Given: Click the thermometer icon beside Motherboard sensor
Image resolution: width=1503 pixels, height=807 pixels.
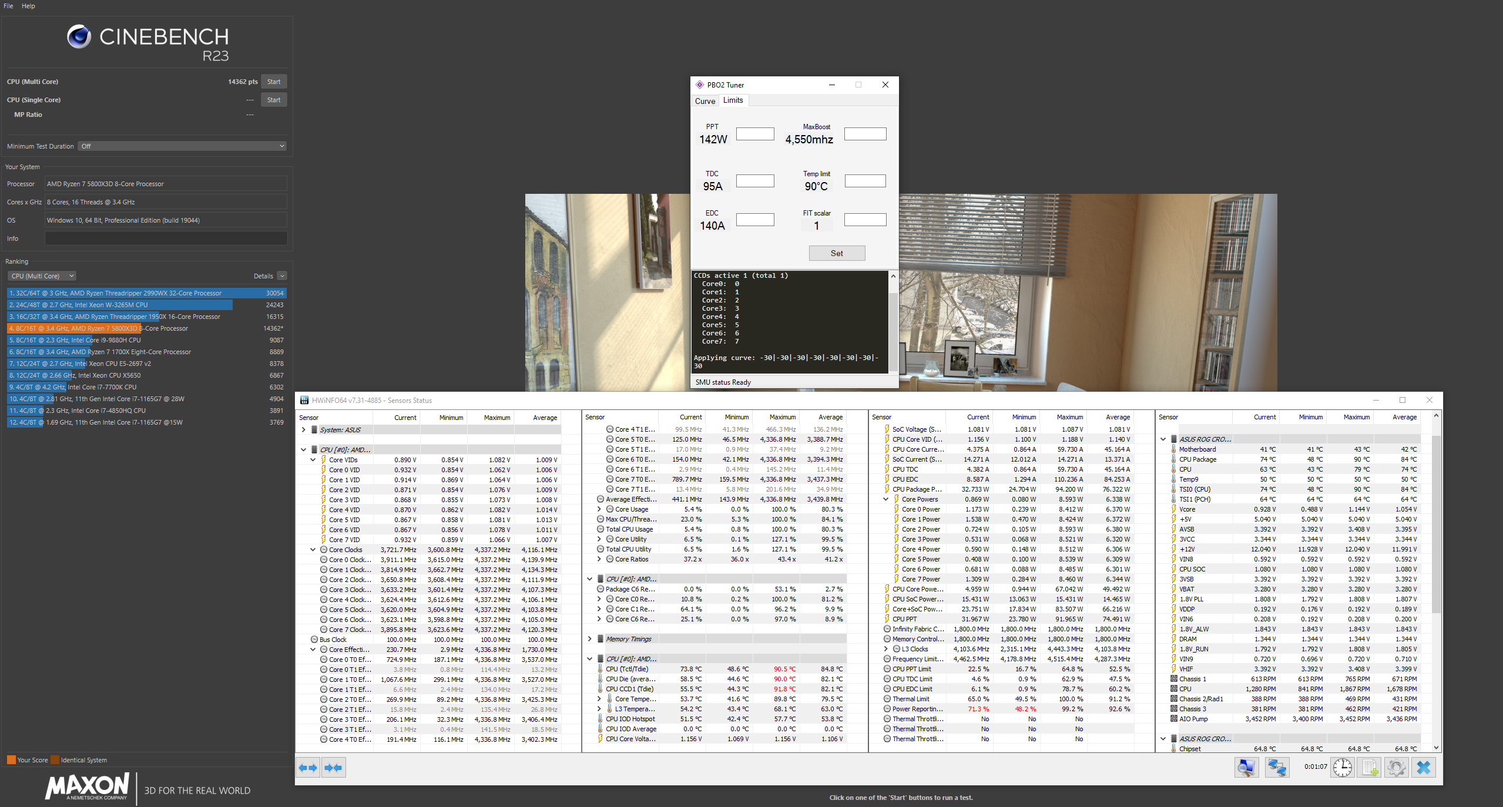Looking at the screenshot, I should tap(1174, 449).
